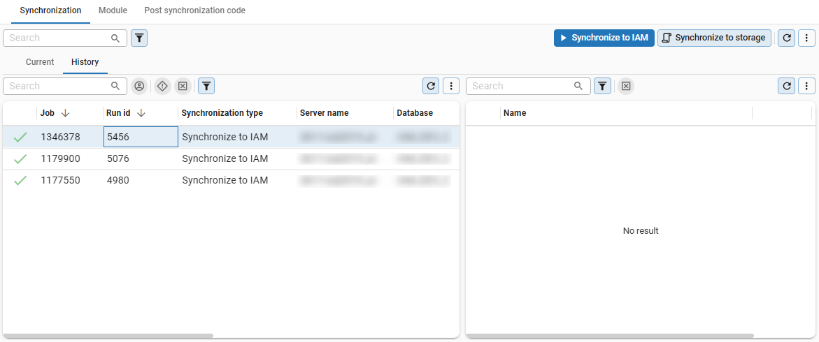Click the diamond warning icon in History toolbar
Screen dimensions: 819x342
tap(162, 86)
